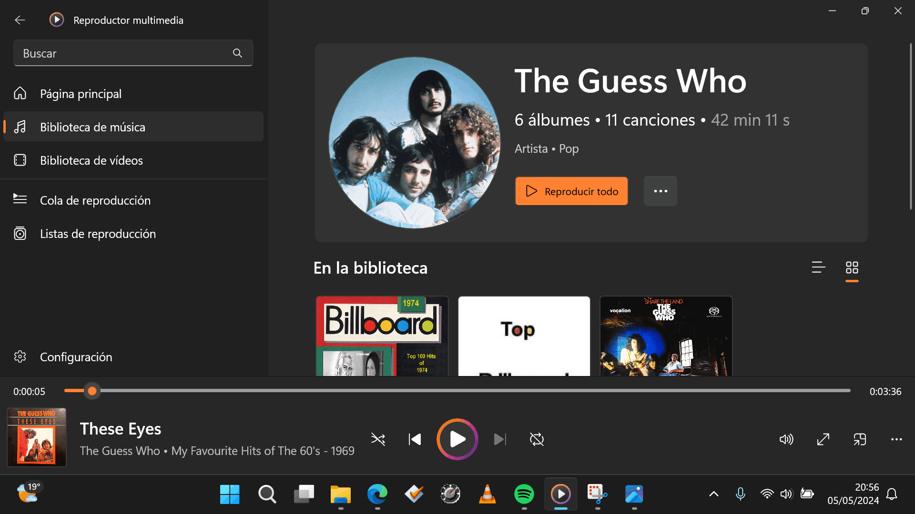Screen dimensions: 915x514
Task: Open Task View on taskbar
Action: pyautogui.click(x=304, y=494)
